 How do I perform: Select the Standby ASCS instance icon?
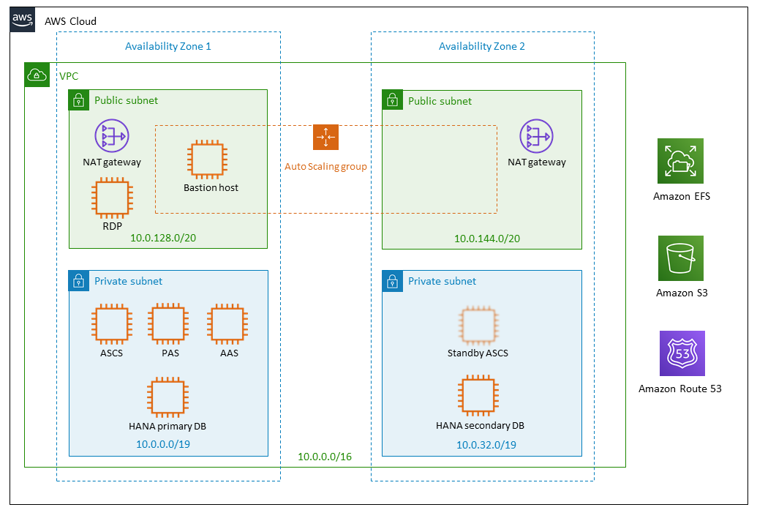[478, 324]
